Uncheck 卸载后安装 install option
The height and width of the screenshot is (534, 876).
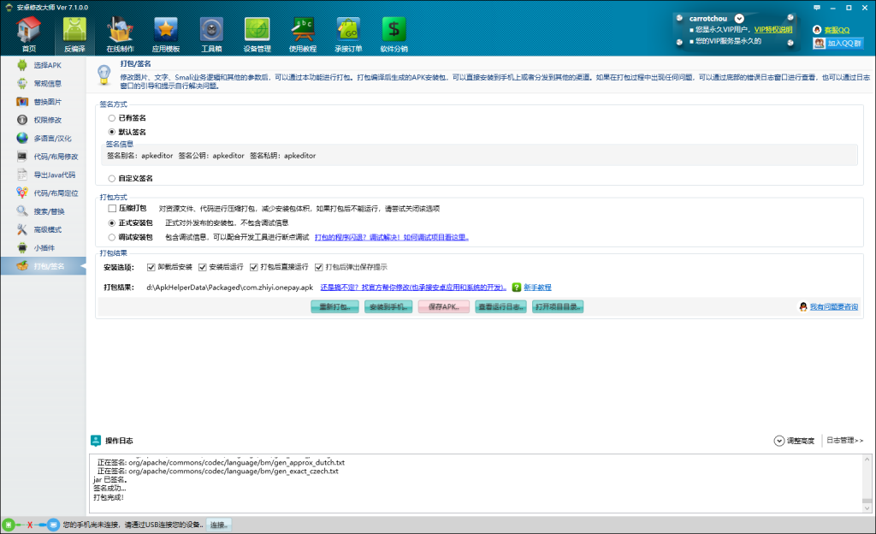151,267
